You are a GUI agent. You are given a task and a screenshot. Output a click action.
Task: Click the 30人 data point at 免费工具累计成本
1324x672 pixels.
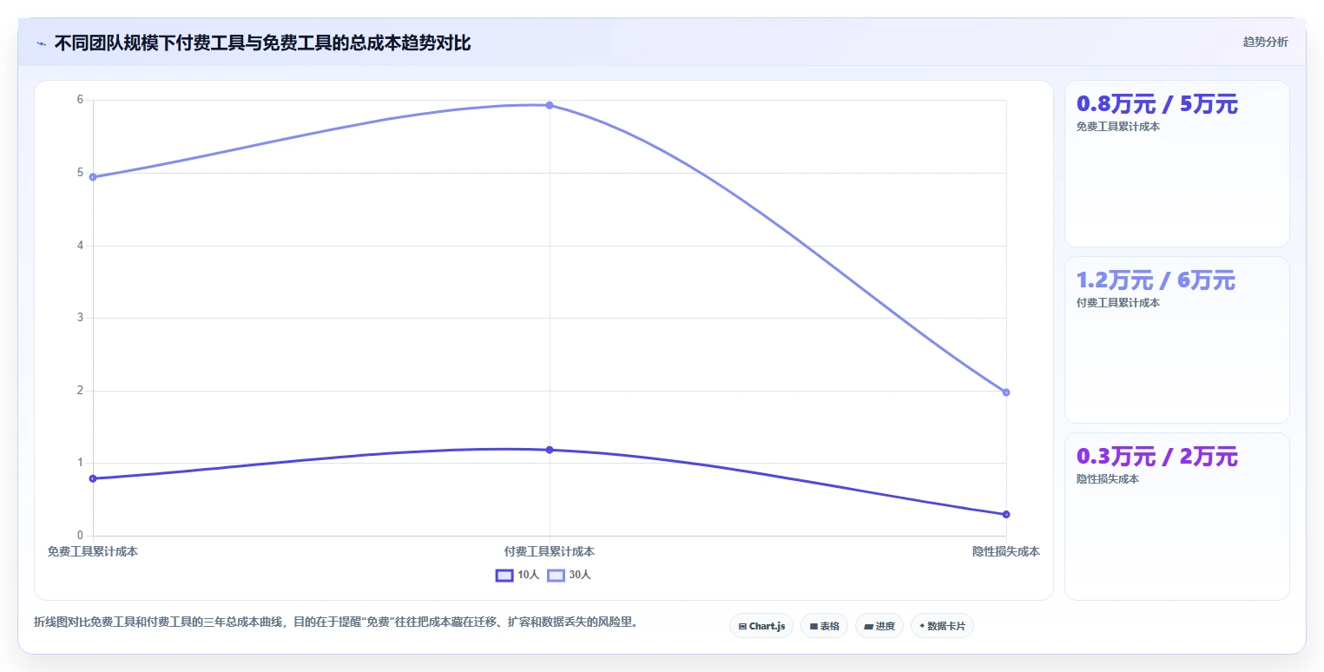[93, 177]
